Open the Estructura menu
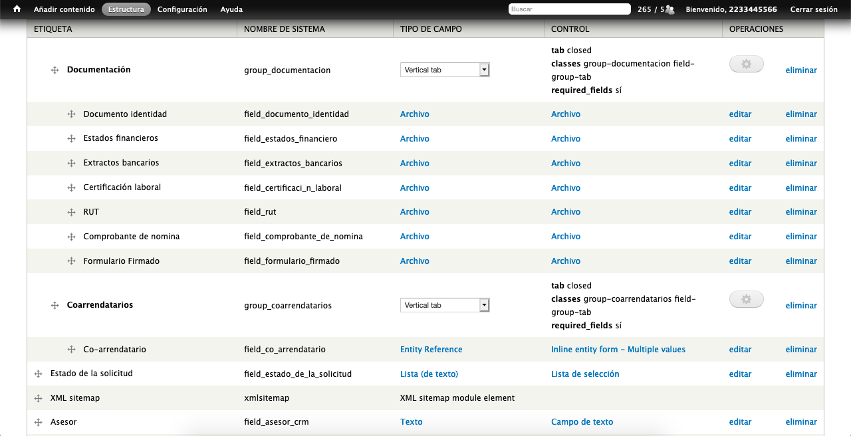The height and width of the screenshot is (436, 851). (x=126, y=9)
